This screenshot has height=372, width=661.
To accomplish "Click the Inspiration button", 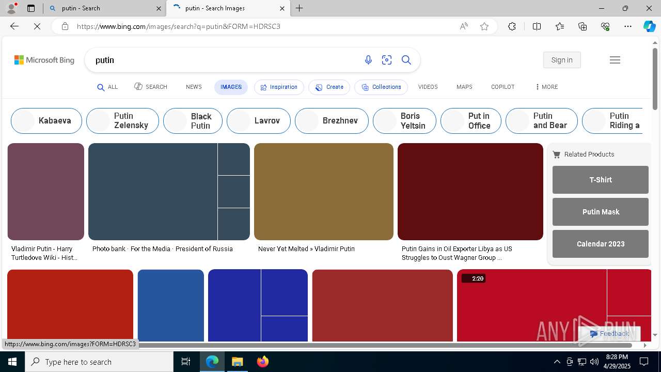I will pyautogui.click(x=279, y=87).
